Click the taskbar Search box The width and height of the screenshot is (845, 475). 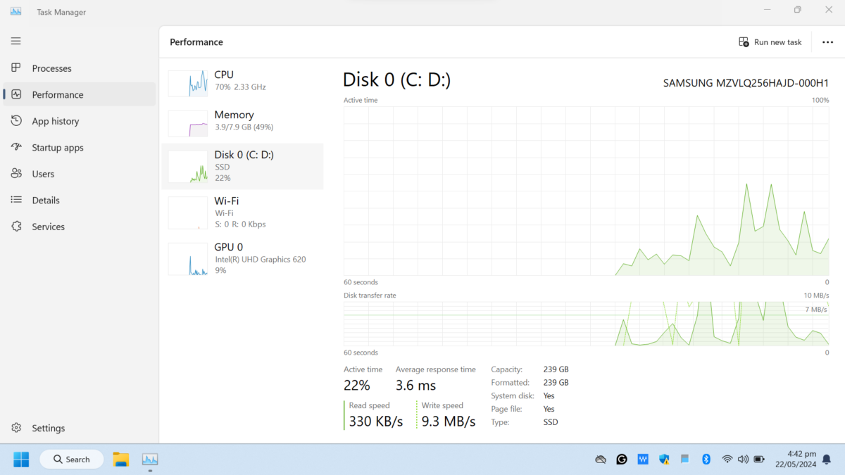[71, 460]
